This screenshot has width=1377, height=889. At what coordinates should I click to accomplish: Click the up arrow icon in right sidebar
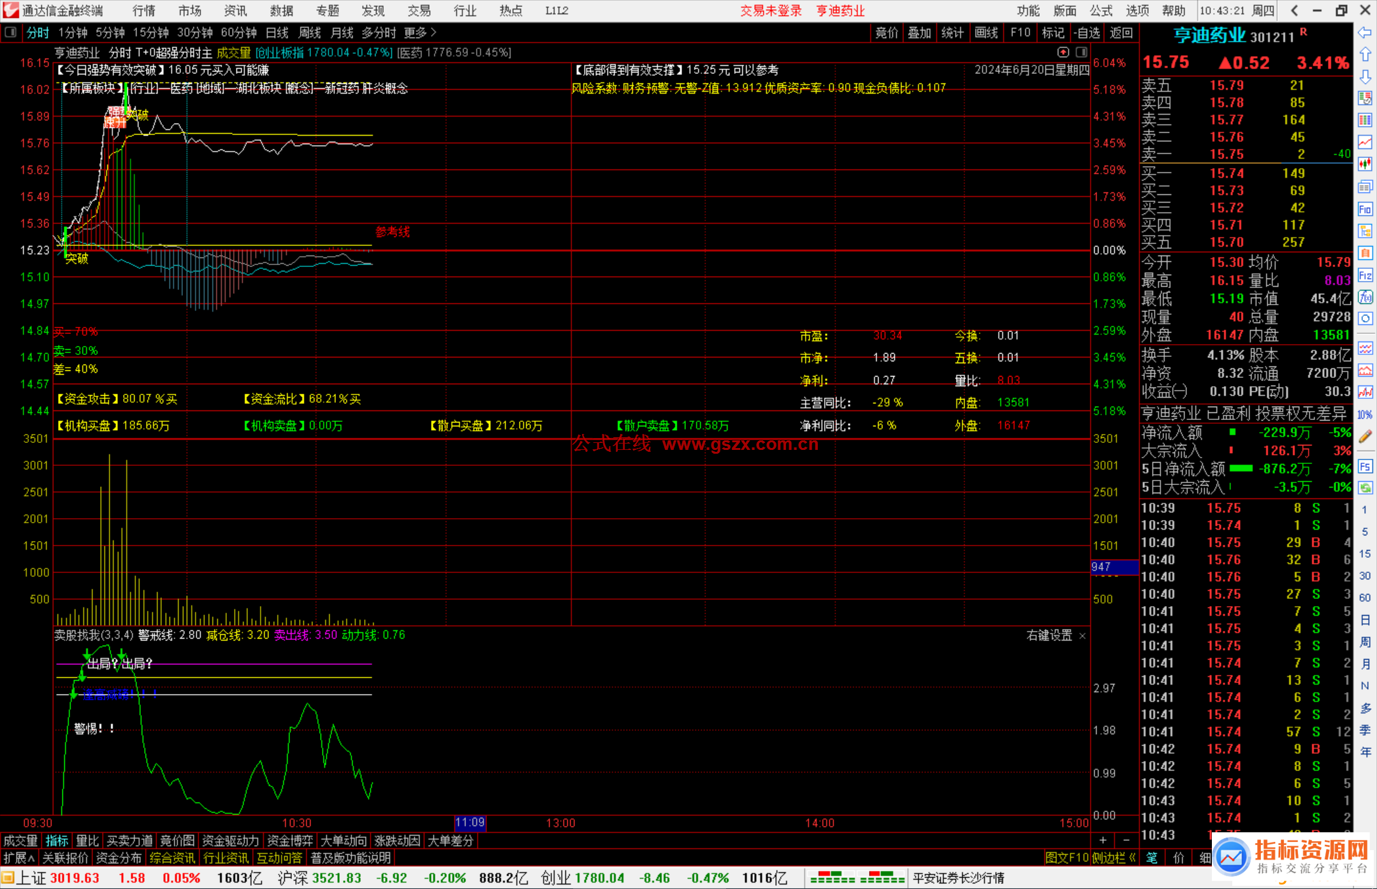(1365, 55)
